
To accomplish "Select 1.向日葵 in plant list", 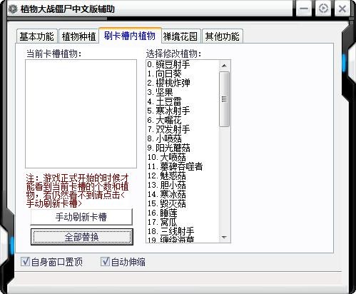I will click(183, 73).
